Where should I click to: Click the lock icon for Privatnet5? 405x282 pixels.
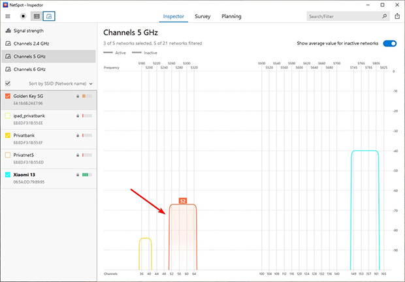click(x=78, y=155)
